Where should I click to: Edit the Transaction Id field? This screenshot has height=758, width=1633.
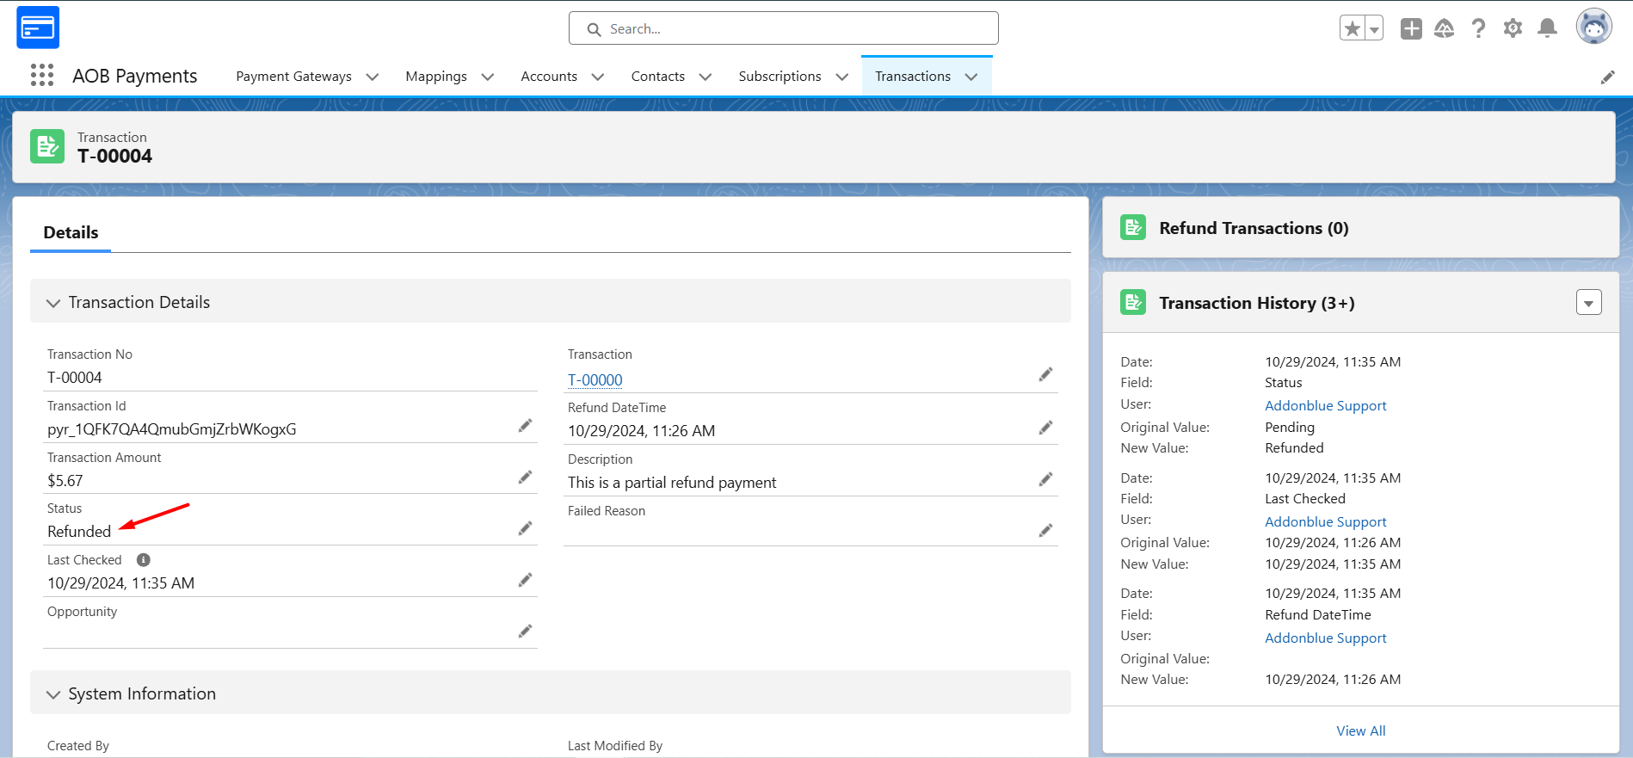pyautogui.click(x=525, y=426)
